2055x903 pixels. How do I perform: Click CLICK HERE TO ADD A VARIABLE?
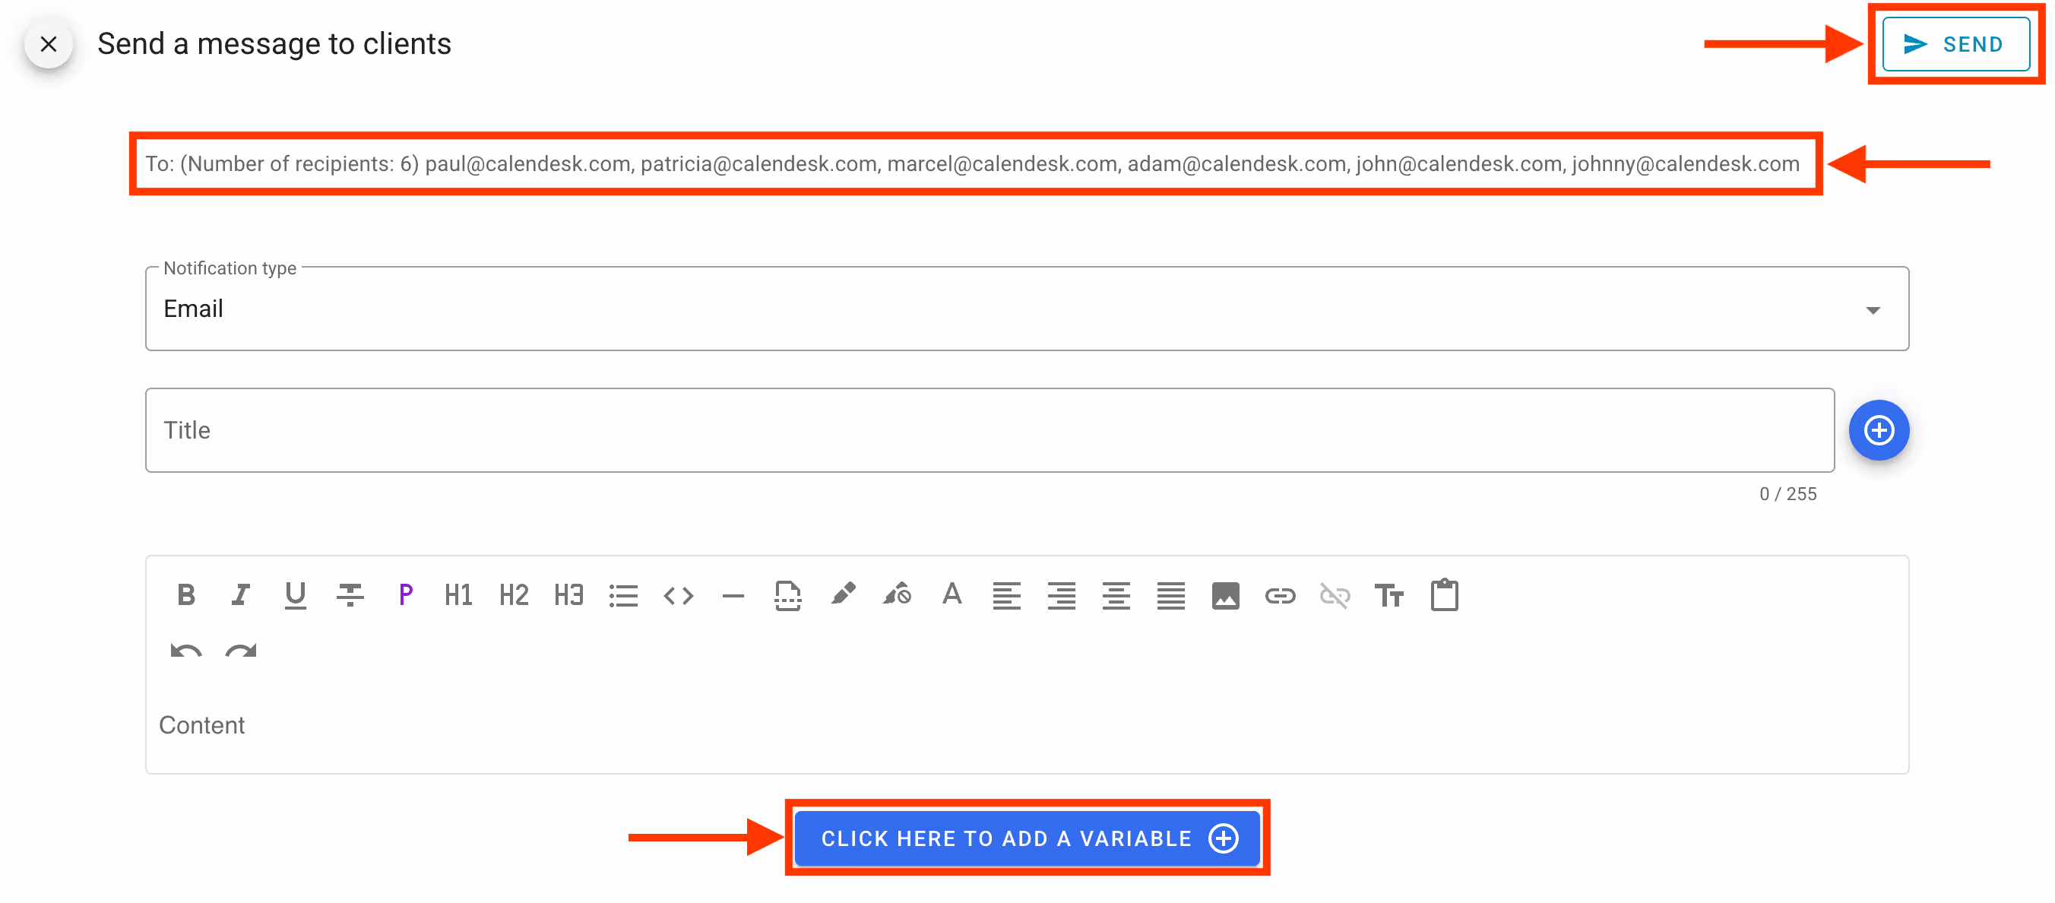pyautogui.click(x=1027, y=838)
